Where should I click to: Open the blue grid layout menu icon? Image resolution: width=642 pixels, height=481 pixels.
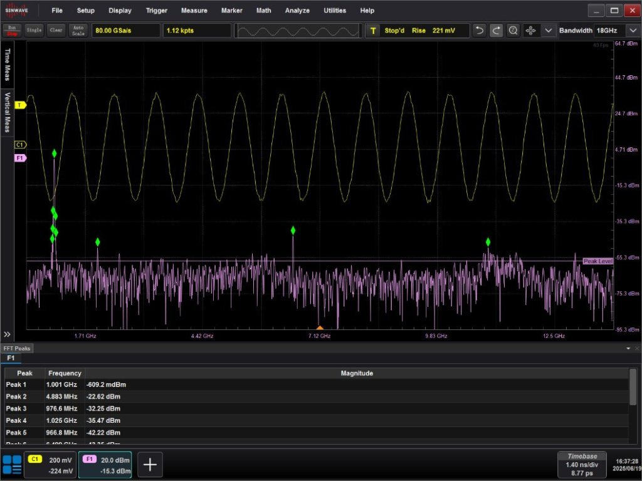[11, 464]
